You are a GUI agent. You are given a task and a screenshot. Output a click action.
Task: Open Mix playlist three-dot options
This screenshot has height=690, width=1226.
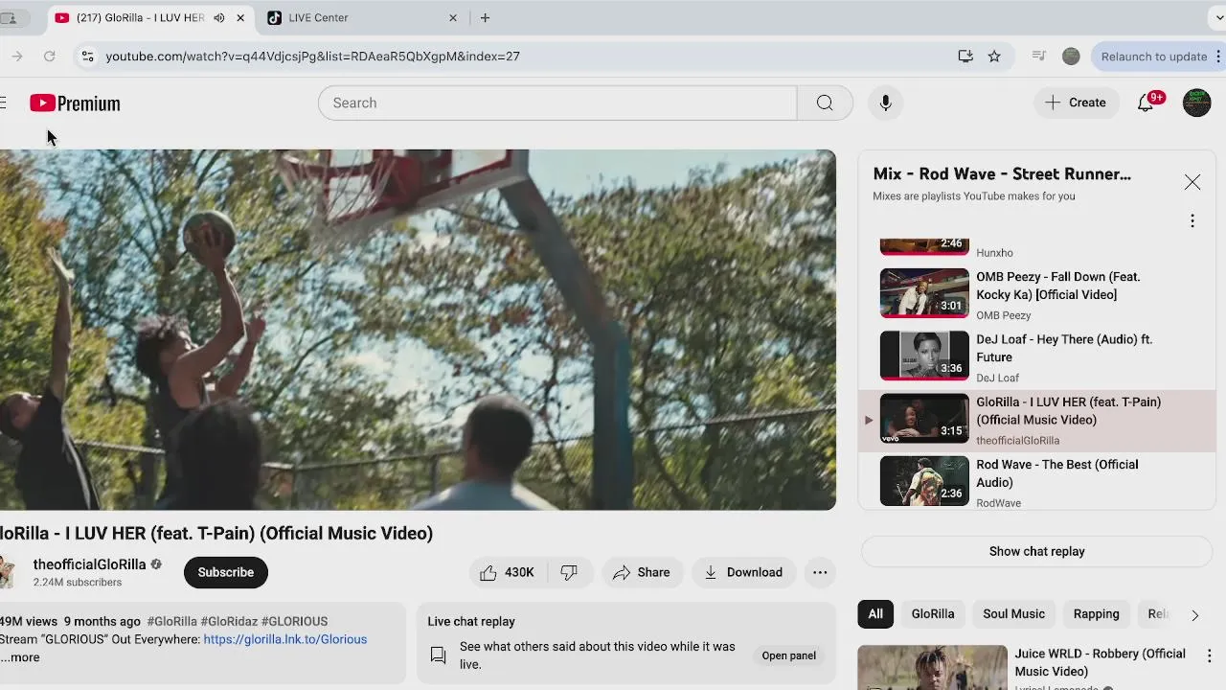point(1192,221)
